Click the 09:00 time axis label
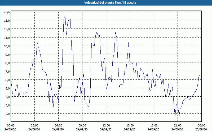The height and width of the screenshot is (132, 212). pos(82,126)
